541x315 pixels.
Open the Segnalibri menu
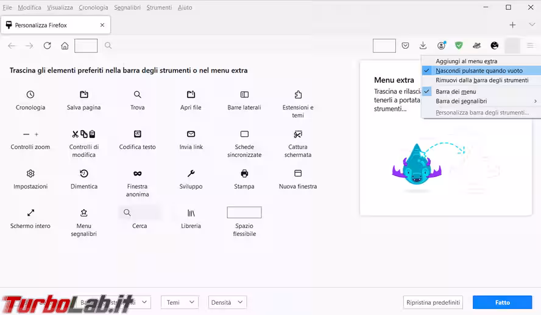(127, 7)
